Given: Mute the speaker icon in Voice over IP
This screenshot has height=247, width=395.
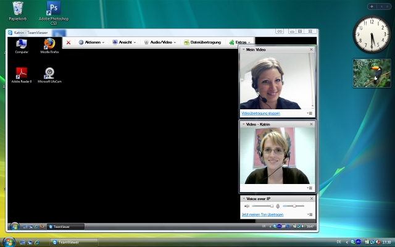Looking at the screenshot, I should [x=247, y=206].
